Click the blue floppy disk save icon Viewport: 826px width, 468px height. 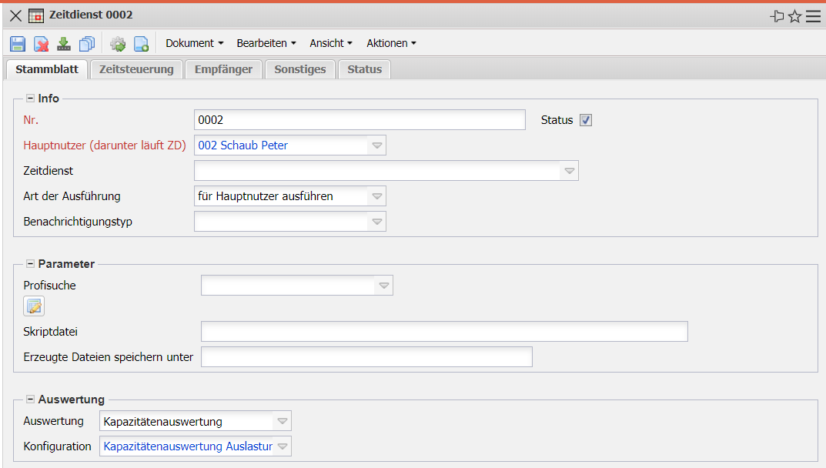(18, 44)
